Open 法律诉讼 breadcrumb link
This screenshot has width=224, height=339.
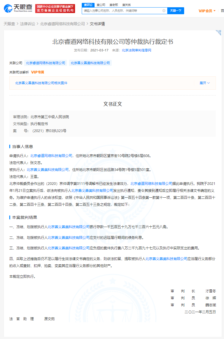coord(28,24)
